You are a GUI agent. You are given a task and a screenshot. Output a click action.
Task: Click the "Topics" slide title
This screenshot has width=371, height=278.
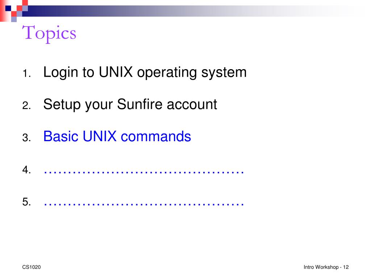(x=49, y=34)
